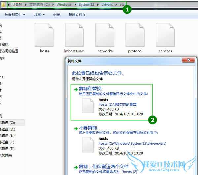Choose 复制和替换 option
Screen dimensions: 198x175
pos(112,102)
